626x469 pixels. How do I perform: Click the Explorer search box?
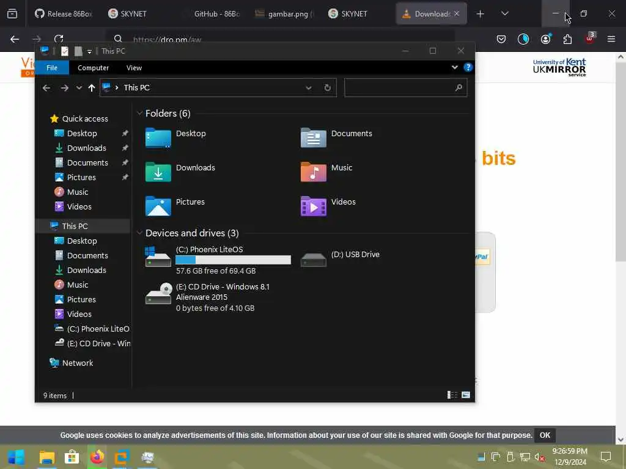point(405,88)
